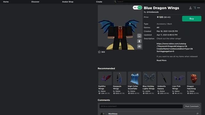Click the Accessory type link
The image size is (205, 115).
161,24
